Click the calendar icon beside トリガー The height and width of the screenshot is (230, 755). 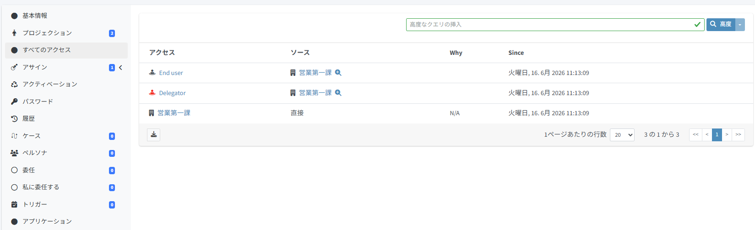pos(14,204)
